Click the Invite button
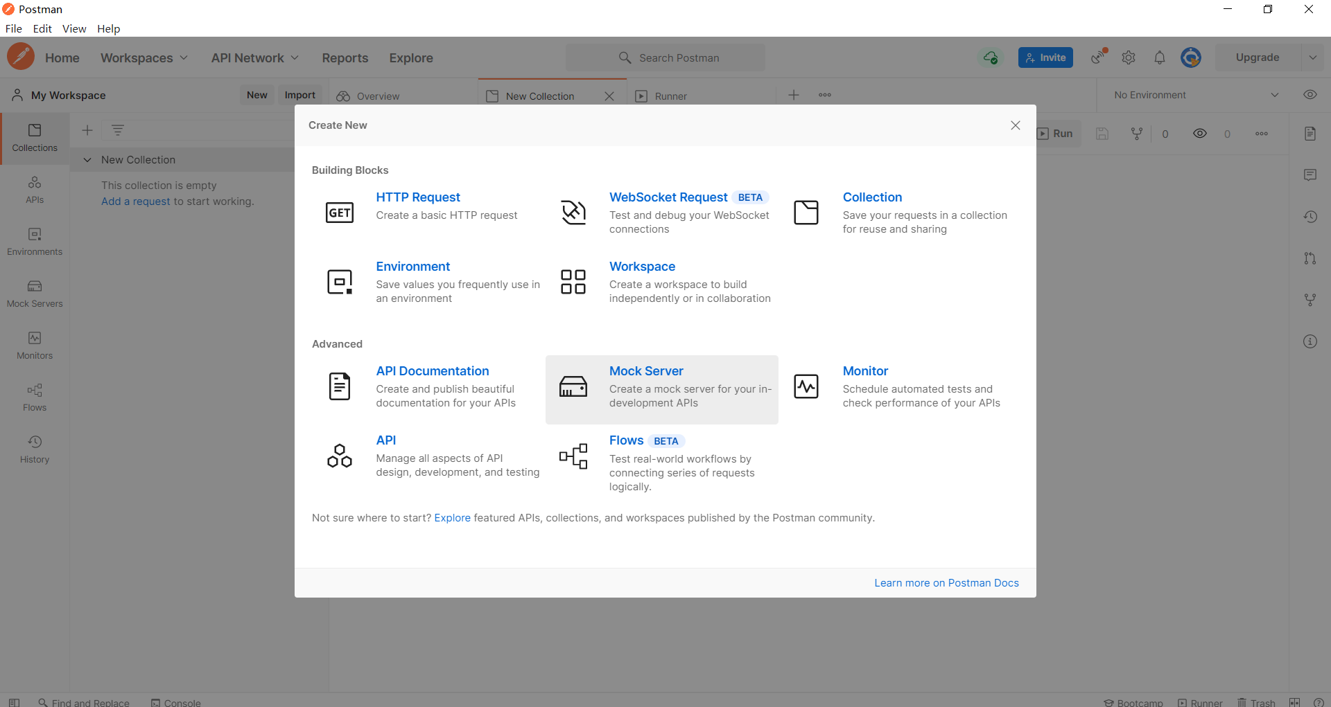1331x707 pixels. tap(1045, 57)
